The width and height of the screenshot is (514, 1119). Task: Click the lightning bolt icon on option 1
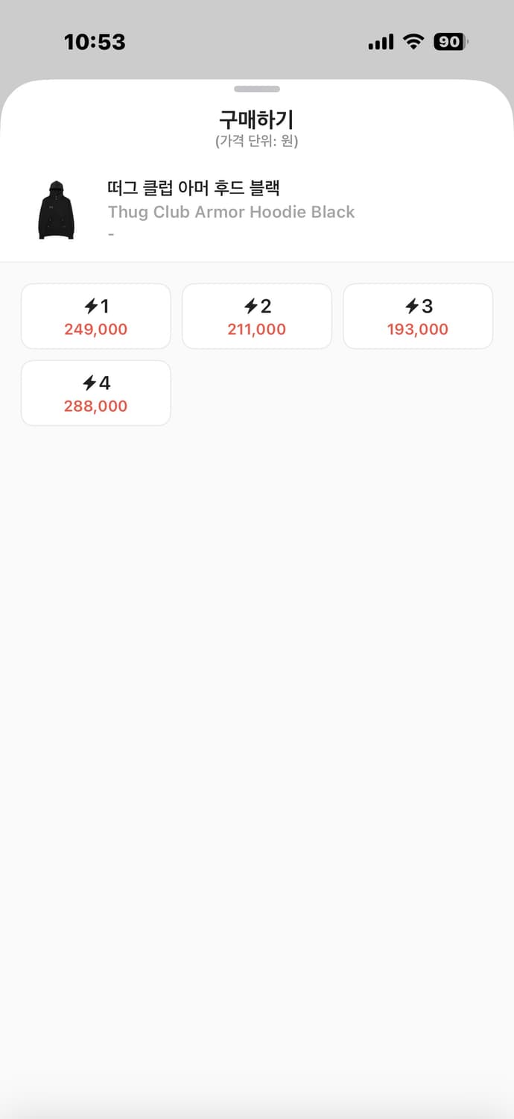click(x=90, y=306)
